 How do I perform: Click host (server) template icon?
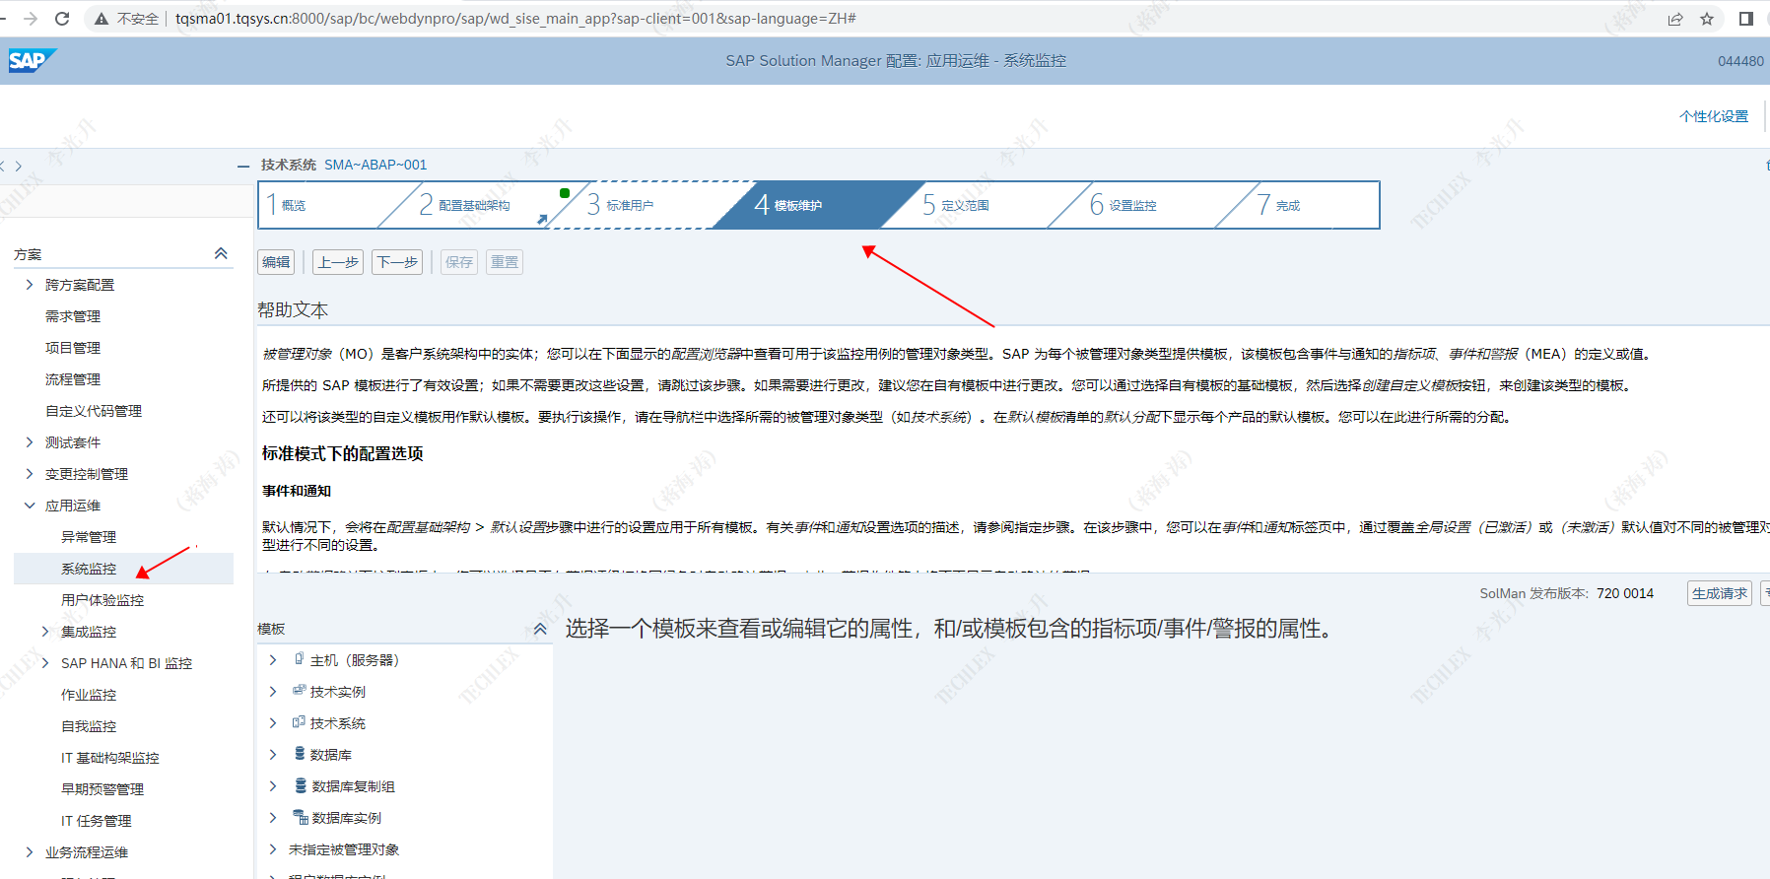coord(299,659)
